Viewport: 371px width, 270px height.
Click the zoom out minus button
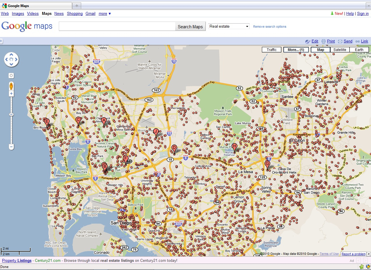pos(11,147)
